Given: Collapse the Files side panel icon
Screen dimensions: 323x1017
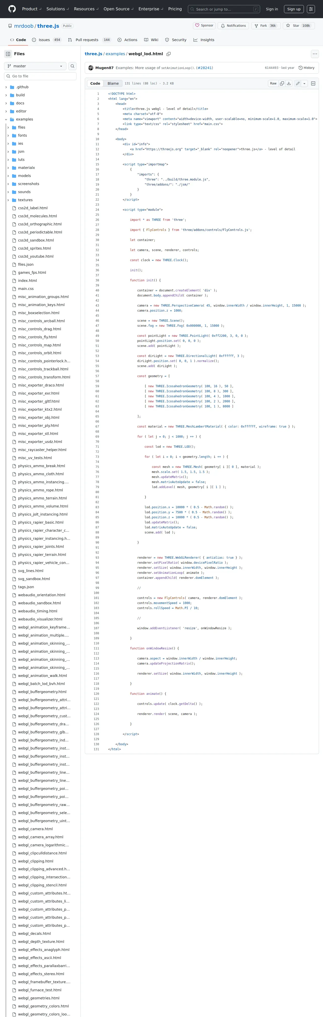Looking at the screenshot, I should click(x=8, y=54).
